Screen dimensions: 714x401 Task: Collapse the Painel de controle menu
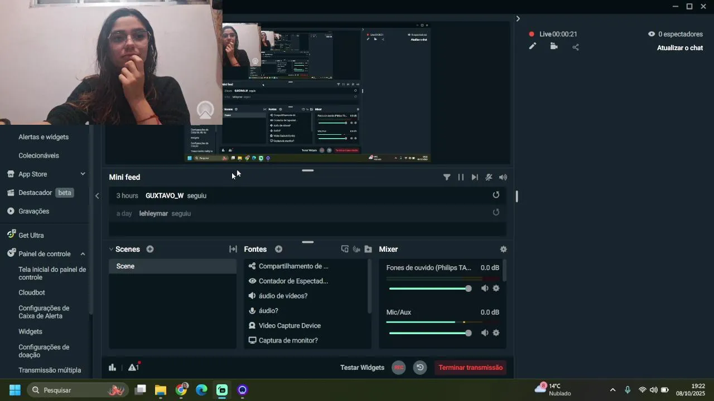pyautogui.click(x=83, y=254)
